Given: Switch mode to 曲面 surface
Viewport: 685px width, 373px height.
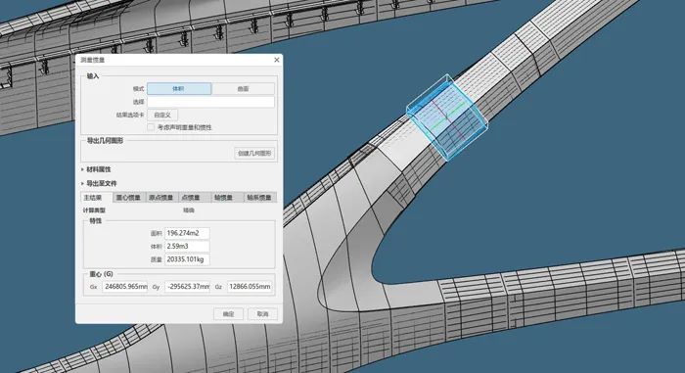Looking at the screenshot, I should 244,89.
